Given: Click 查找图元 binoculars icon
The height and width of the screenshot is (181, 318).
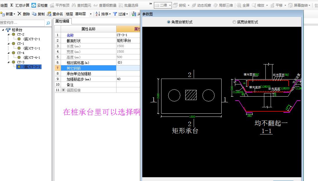Looking at the screenshot, I should click(x=73, y=5).
